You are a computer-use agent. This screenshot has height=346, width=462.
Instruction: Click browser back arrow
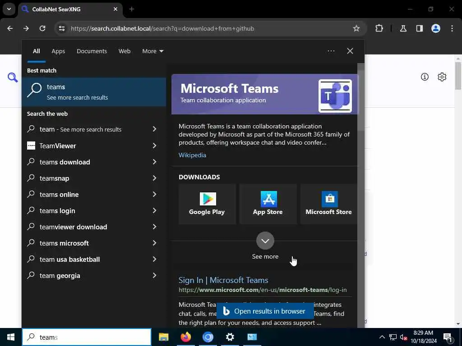pos(10,28)
